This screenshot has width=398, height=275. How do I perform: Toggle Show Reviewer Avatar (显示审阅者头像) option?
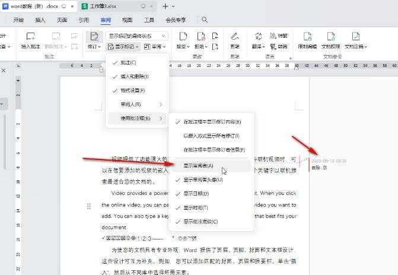pos(211,180)
